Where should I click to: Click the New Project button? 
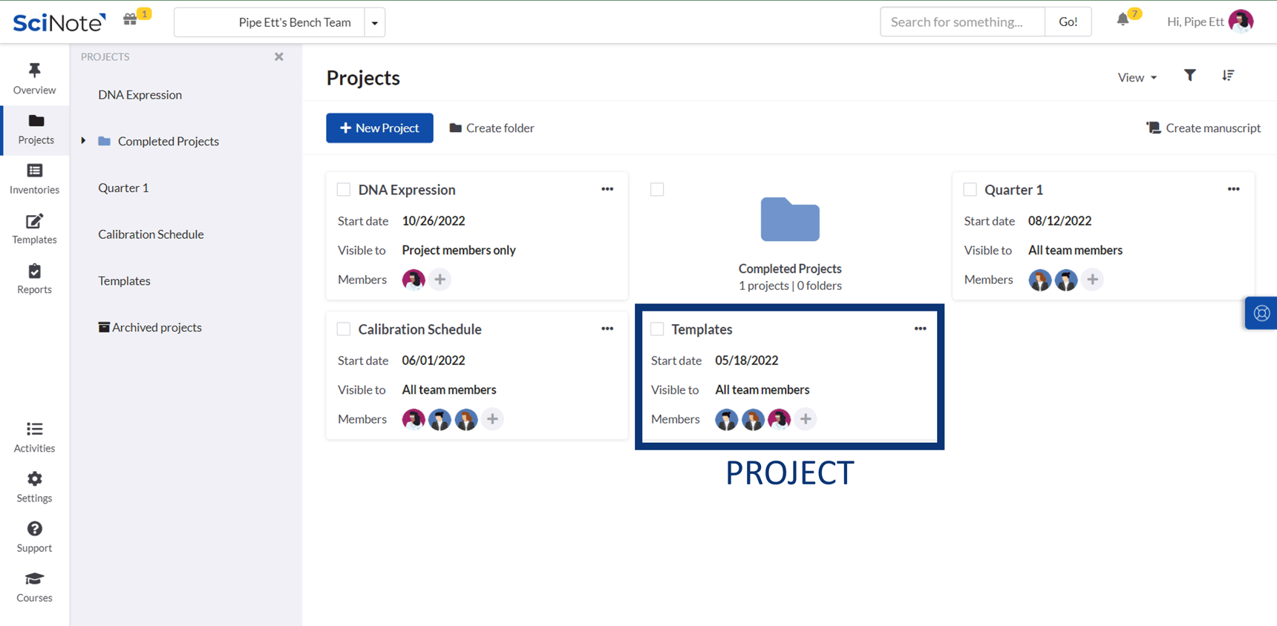(x=379, y=128)
